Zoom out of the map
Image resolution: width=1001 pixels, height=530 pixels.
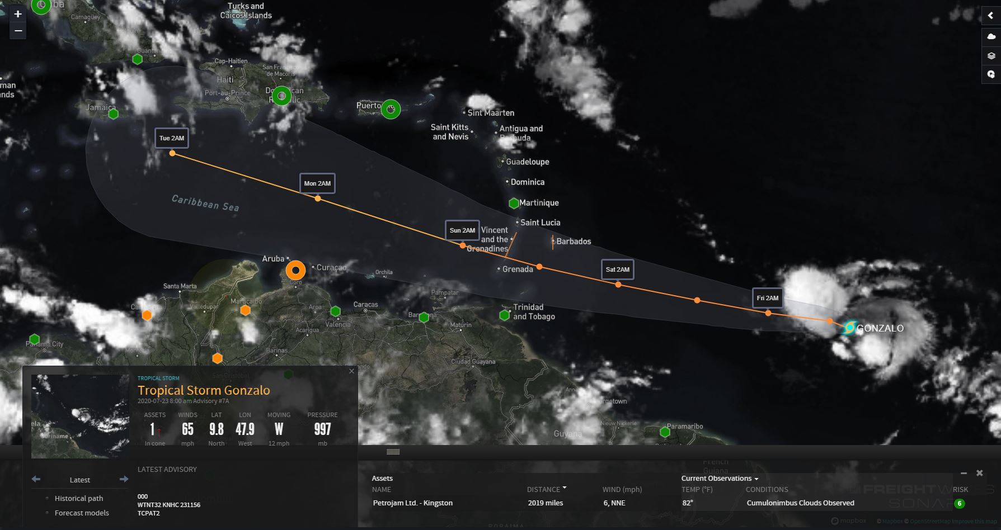pyautogui.click(x=18, y=31)
